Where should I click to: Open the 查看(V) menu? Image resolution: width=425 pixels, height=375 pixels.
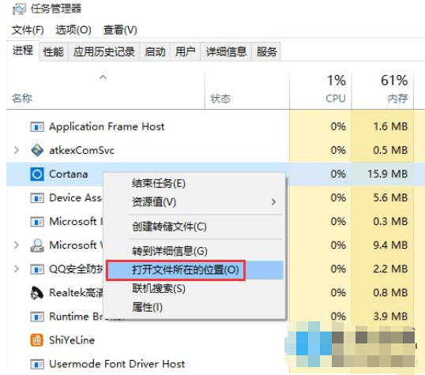[120, 30]
